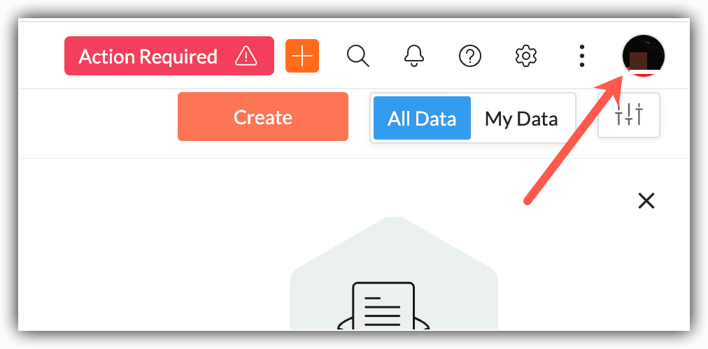Image resolution: width=708 pixels, height=349 pixels.
Task: Click the warning triangle in Action Required
Action: pyautogui.click(x=246, y=57)
